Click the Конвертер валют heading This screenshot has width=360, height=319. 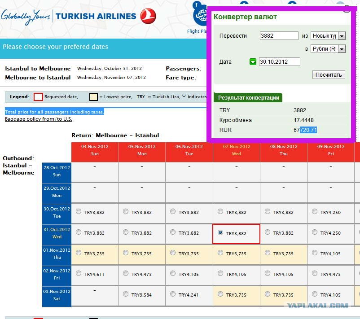[245, 17]
